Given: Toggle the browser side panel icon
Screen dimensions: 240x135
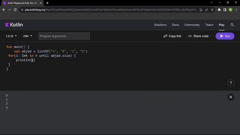Looking at the screenshot, I should pos(225,10).
